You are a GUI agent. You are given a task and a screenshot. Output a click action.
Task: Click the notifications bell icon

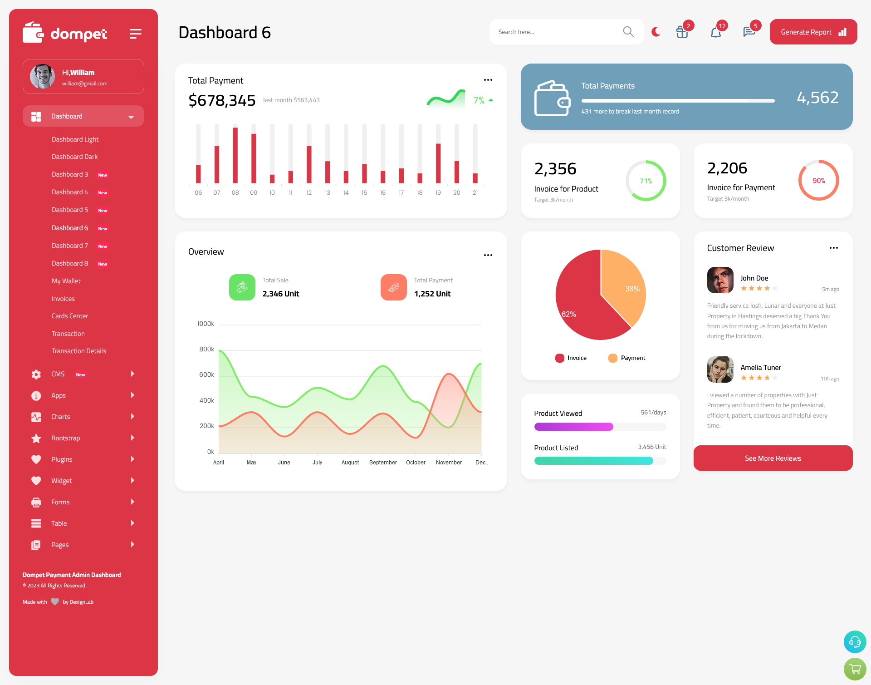[715, 31]
